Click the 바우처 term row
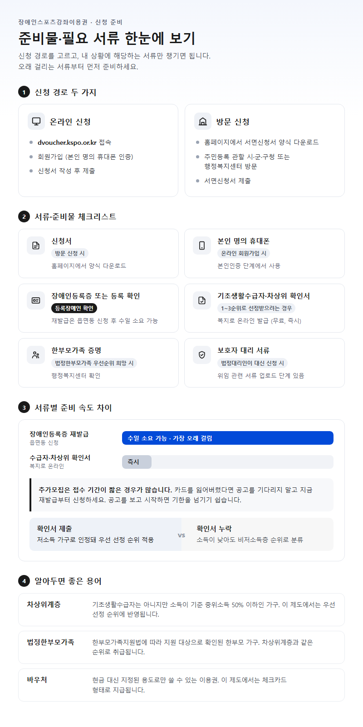 181,685
